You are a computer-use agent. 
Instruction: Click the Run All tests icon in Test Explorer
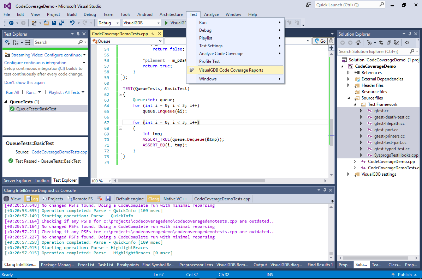(7, 42)
